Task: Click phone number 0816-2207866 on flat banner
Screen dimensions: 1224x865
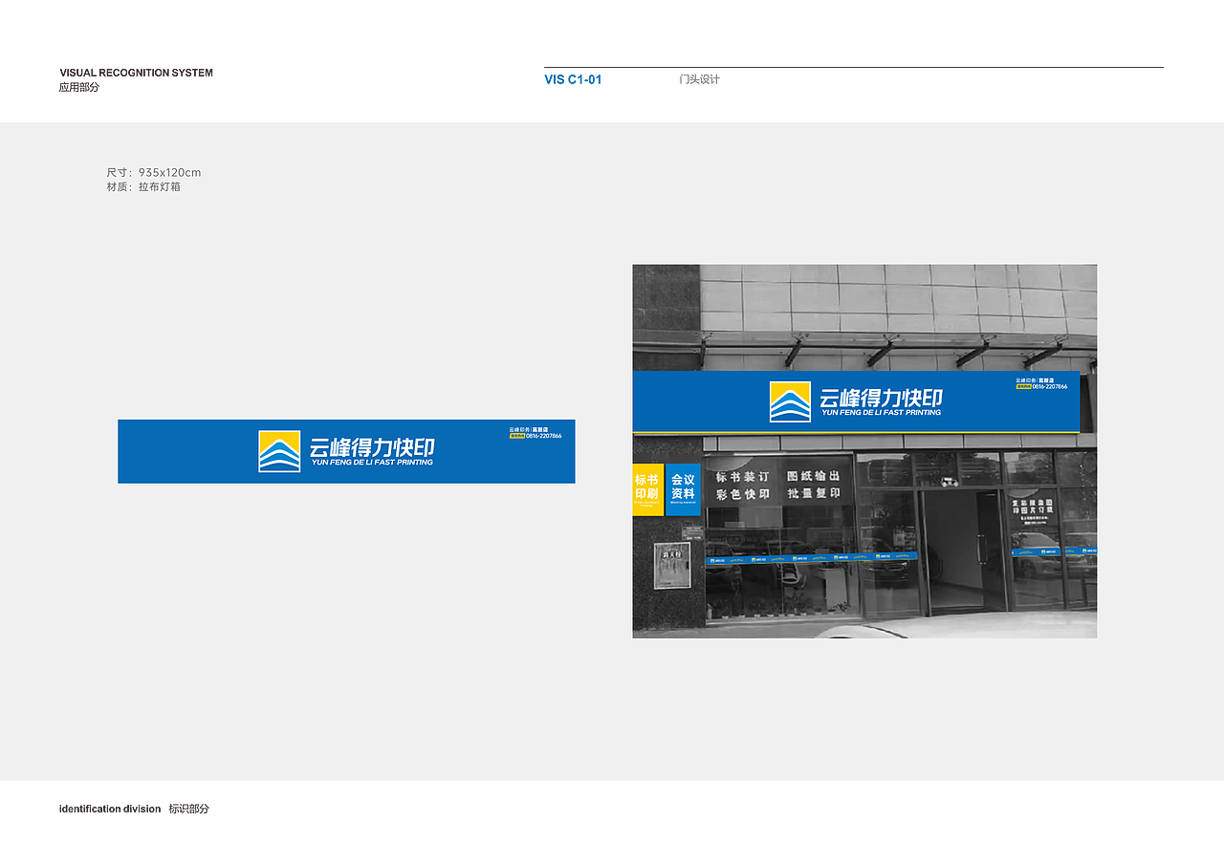Action: (x=543, y=436)
